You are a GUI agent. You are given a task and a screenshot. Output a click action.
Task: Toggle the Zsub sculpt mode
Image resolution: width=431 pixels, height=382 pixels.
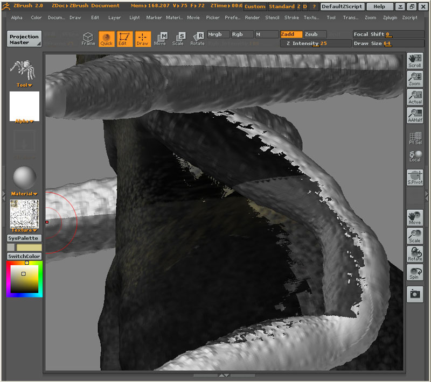[x=315, y=34]
